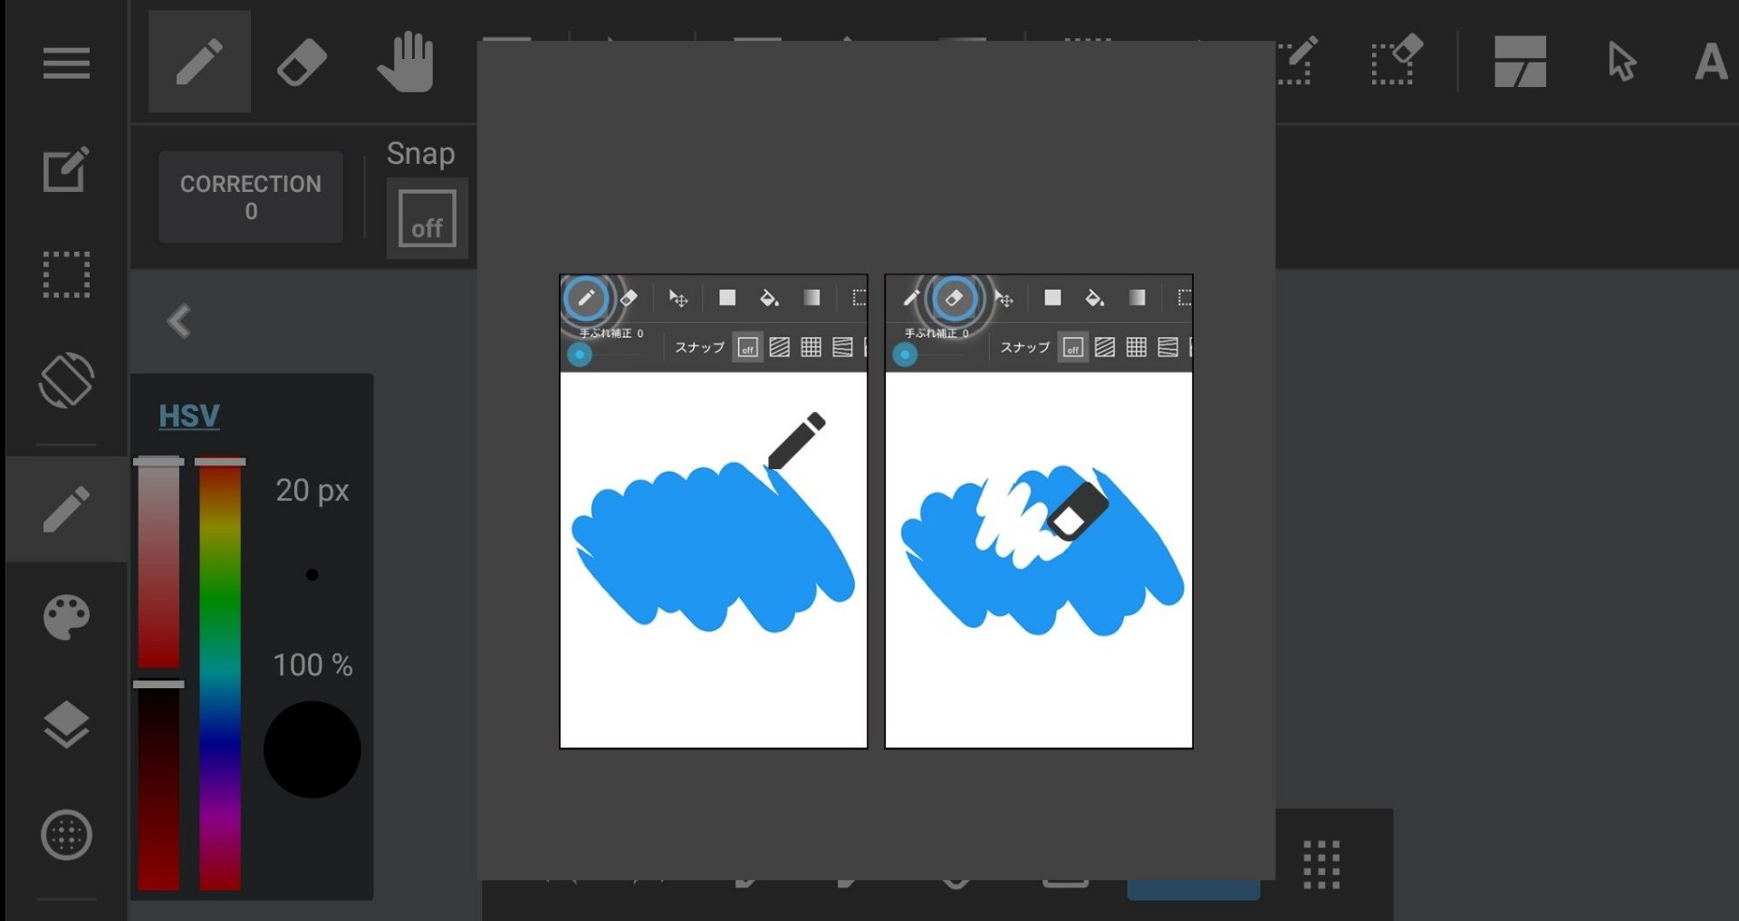Image resolution: width=1739 pixels, height=921 pixels.
Task: Open the dotted grid menu icon at bottom
Action: pyautogui.click(x=1321, y=865)
